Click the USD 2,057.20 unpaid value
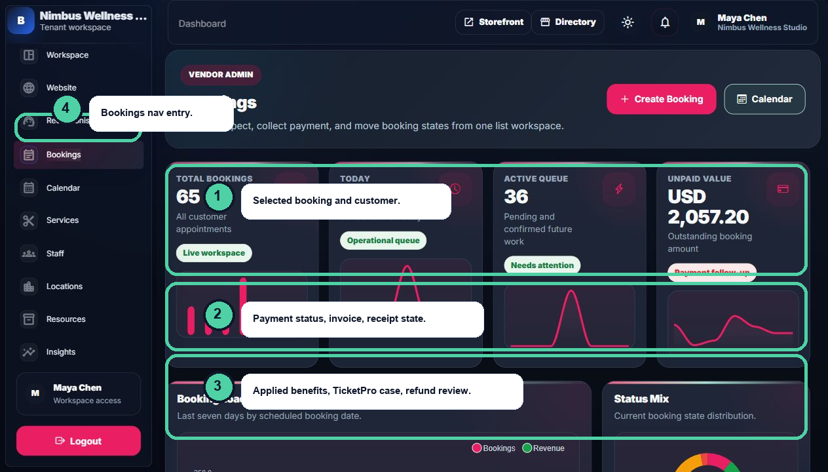Screen dimensions: 828x472 (x=708, y=206)
